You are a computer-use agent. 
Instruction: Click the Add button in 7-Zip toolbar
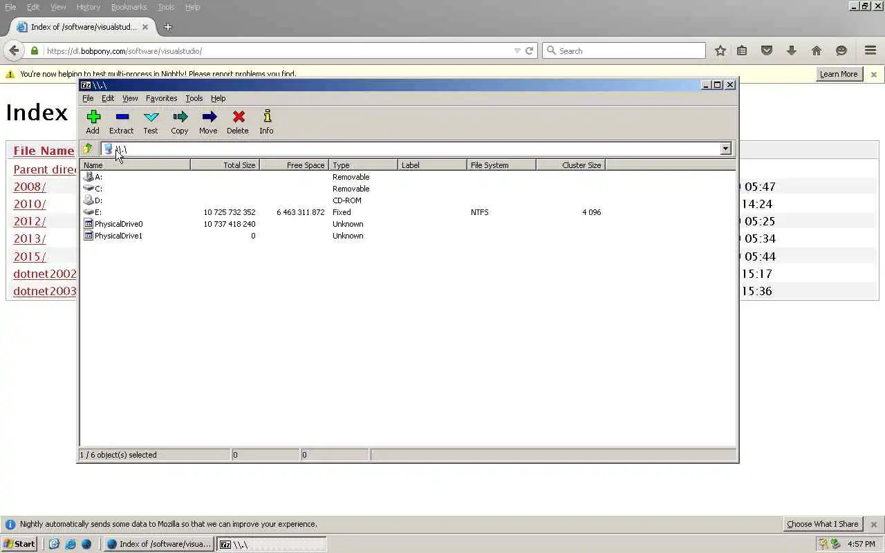pos(93,122)
